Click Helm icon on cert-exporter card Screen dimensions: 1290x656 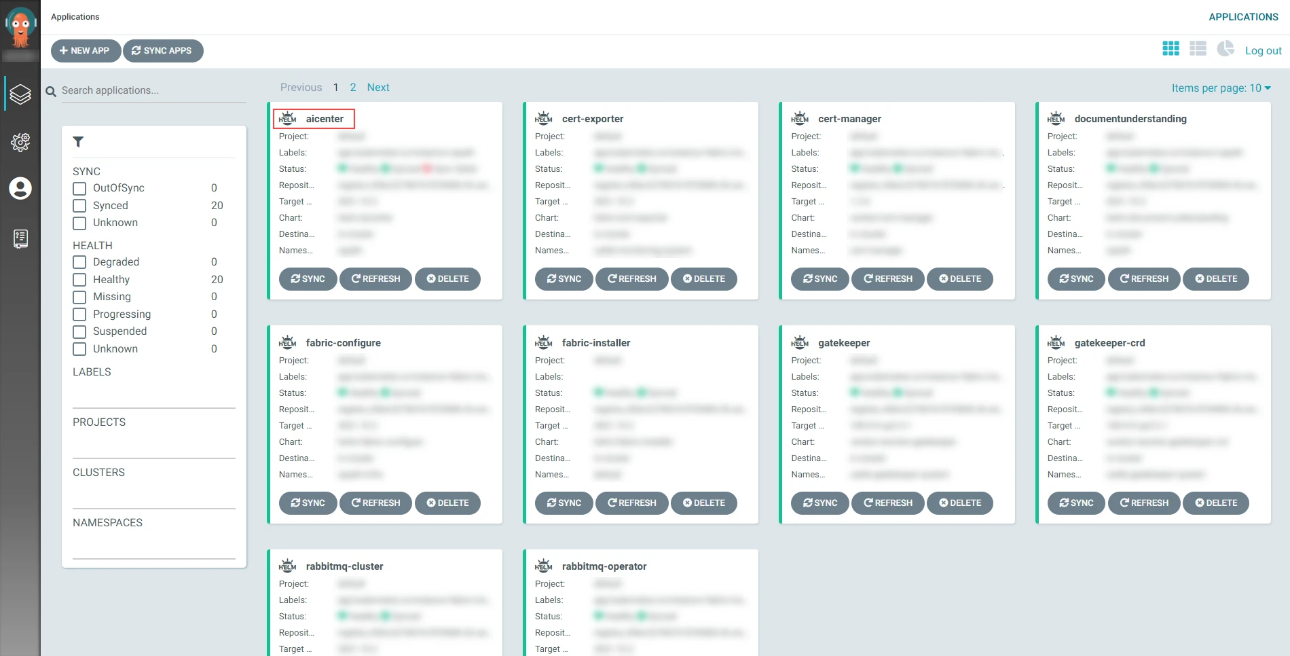(544, 118)
